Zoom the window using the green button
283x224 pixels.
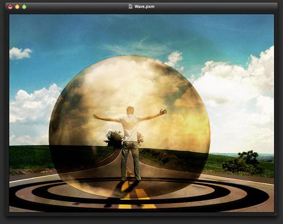[24, 7]
